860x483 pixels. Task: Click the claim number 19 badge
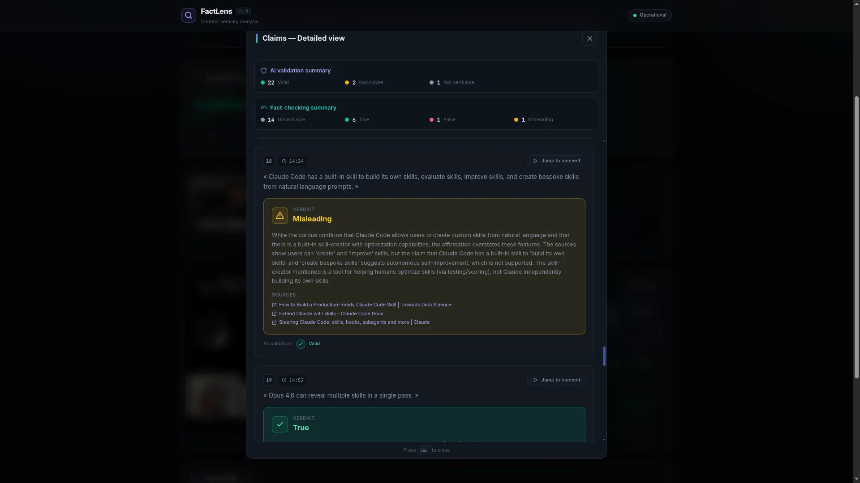pos(269,380)
